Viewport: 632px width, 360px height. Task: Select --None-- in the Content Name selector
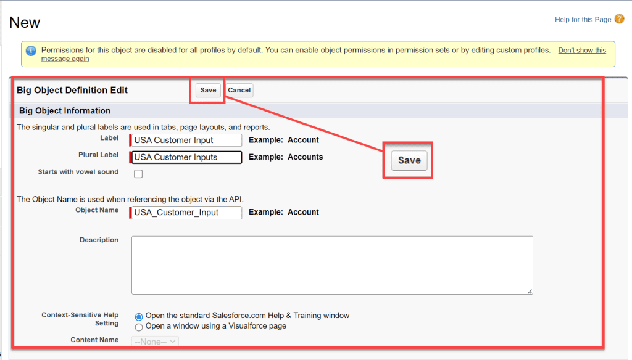point(154,341)
